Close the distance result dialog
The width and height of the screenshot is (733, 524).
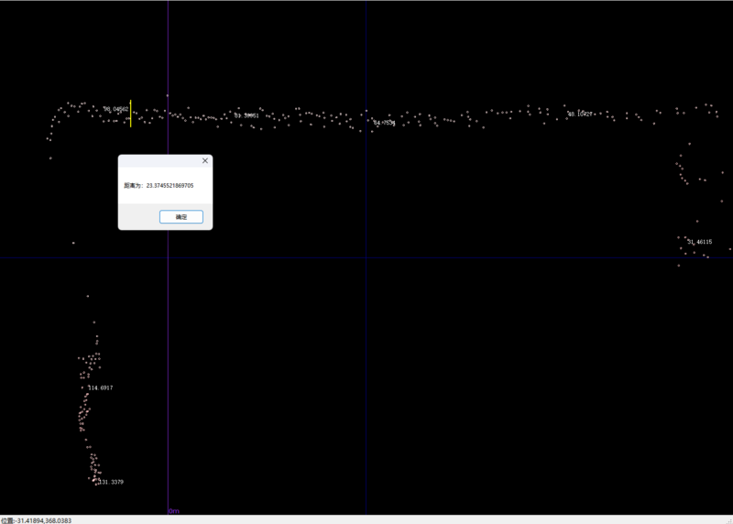click(204, 160)
